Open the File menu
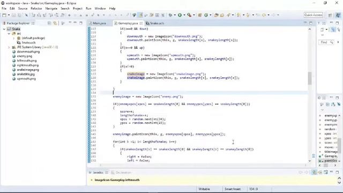 click(4, 9)
